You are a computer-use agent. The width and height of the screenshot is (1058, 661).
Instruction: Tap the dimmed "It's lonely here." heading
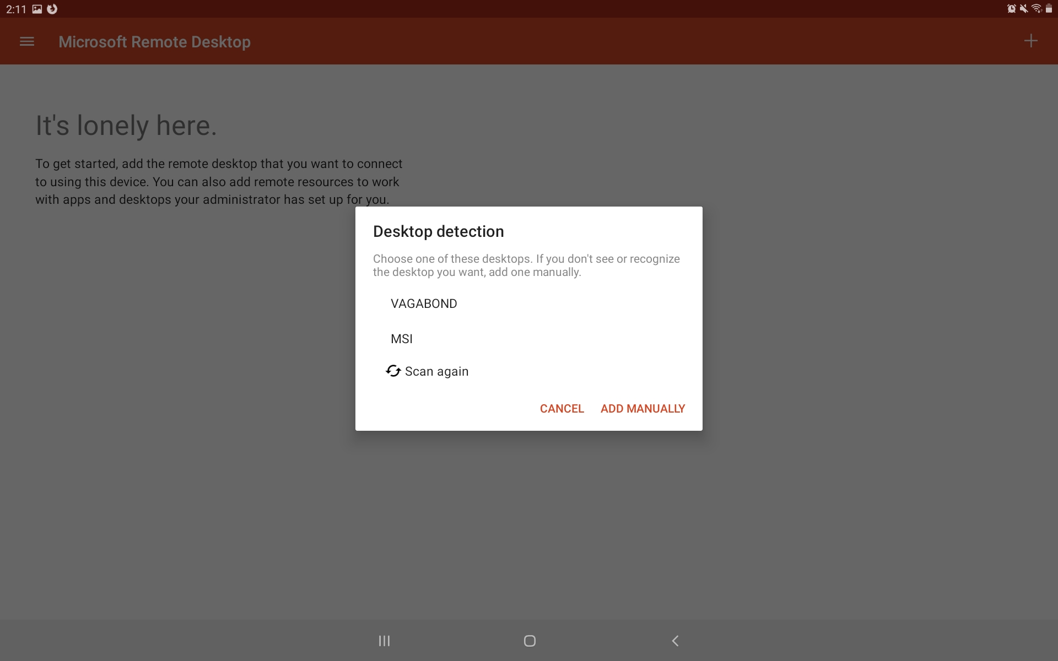pos(126,126)
